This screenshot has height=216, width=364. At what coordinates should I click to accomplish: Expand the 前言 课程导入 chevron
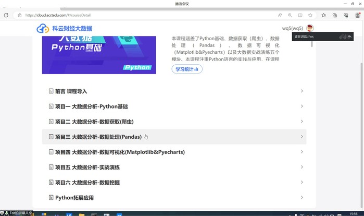(x=302, y=91)
